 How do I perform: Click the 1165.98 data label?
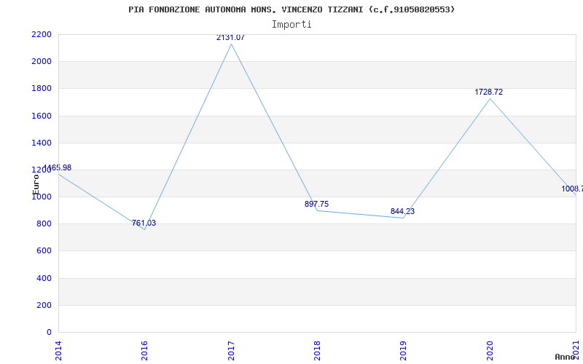(x=58, y=168)
